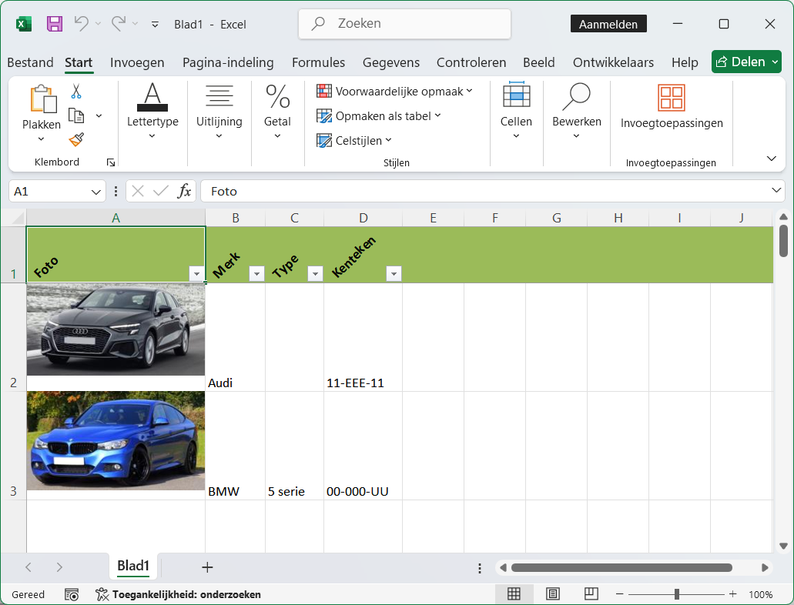Viewport: 794px width, 605px height.
Task: Select the blue BMW car picture
Action: (x=116, y=440)
